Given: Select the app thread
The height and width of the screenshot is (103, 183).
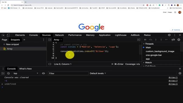Looking at the screenshot, I should [x=148, y=59].
